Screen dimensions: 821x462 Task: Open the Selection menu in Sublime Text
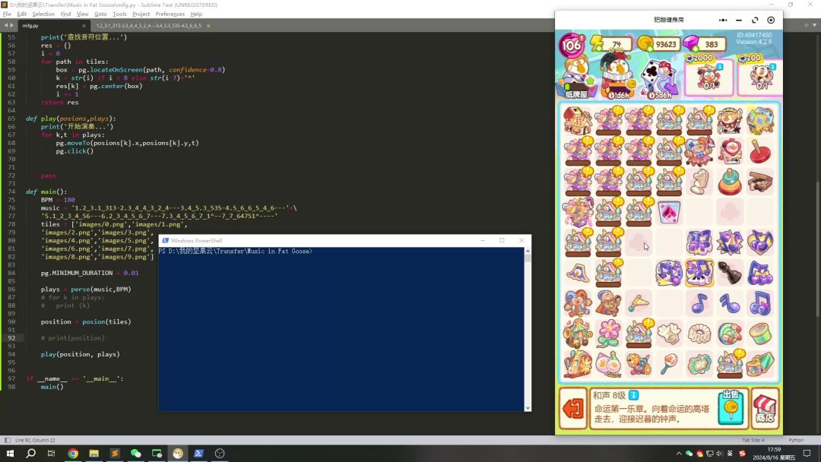43,14
